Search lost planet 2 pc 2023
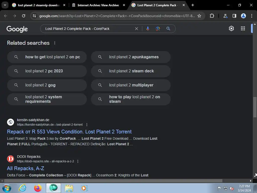This screenshot has height=193, width=257. (x=47, y=71)
